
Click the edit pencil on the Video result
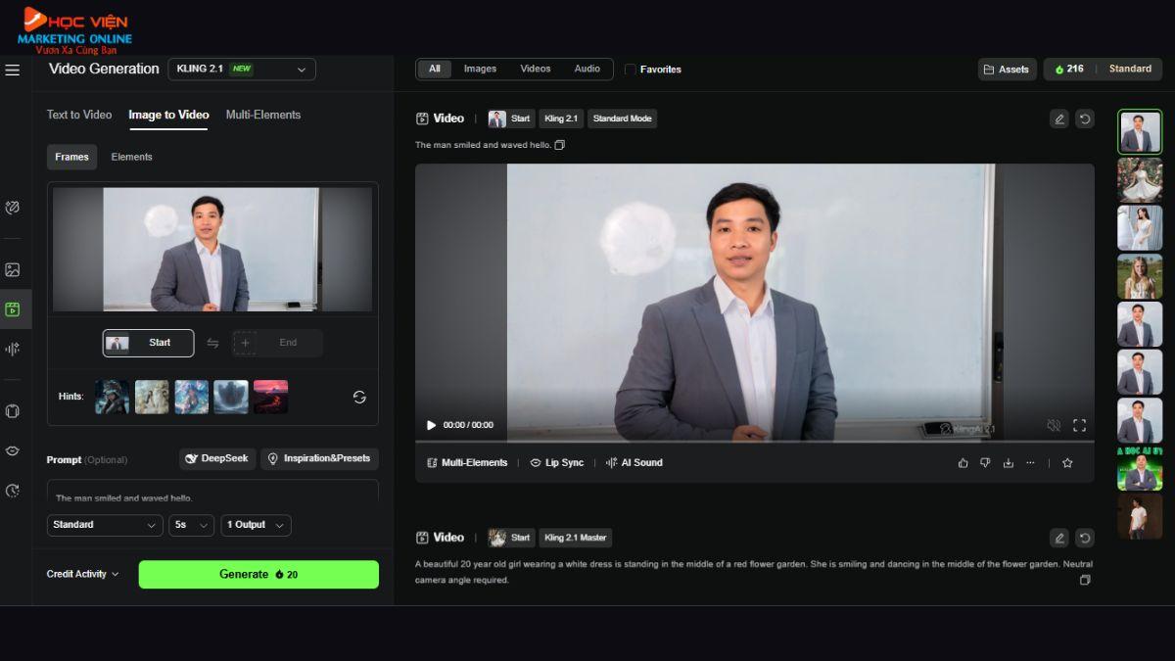point(1058,118)
